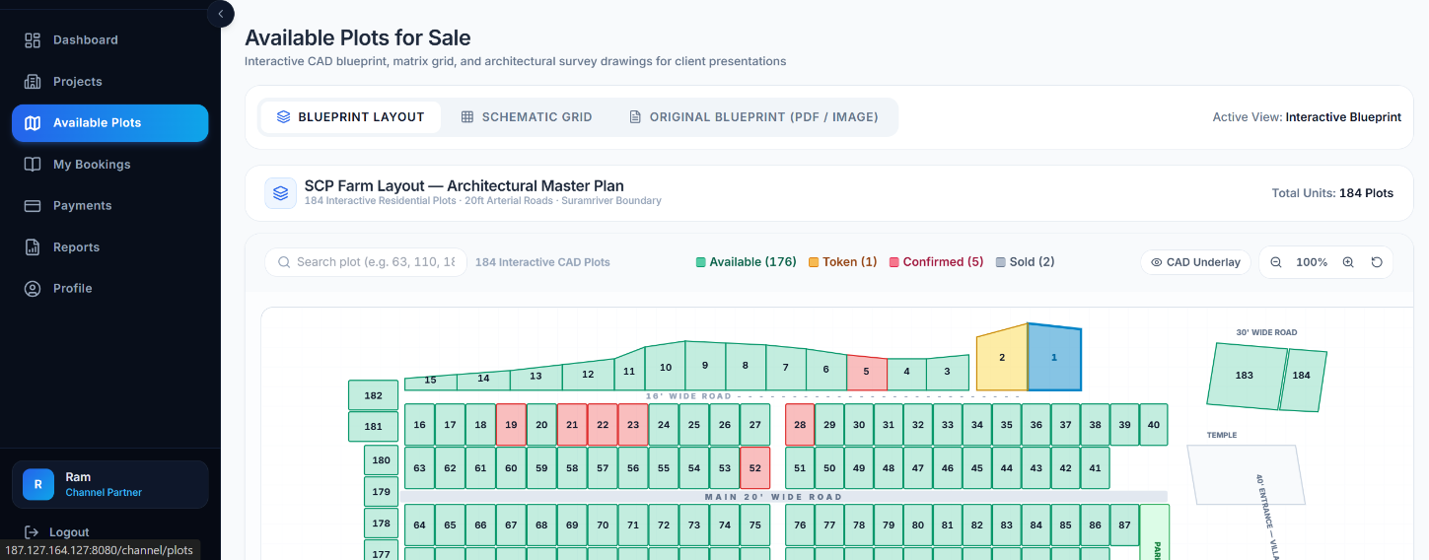Viewport: 1429px width, 560px height.
Task: Click the 100% zoom level label
Action: click(1312, 262)
